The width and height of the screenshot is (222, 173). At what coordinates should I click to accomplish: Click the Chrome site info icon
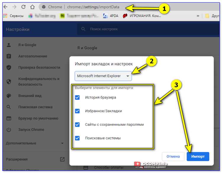coord(44,7)
